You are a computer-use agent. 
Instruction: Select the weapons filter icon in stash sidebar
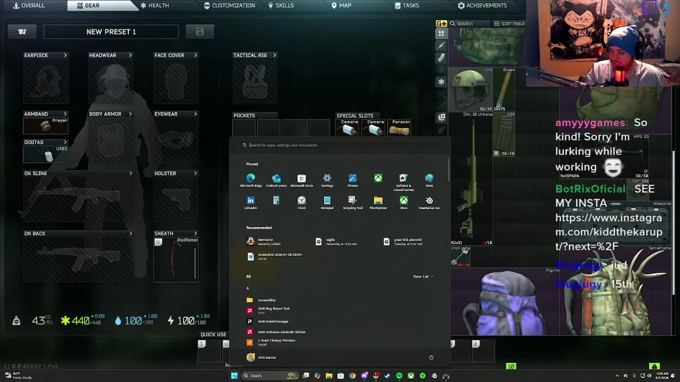pyautogui.click(x=441, y=45)
